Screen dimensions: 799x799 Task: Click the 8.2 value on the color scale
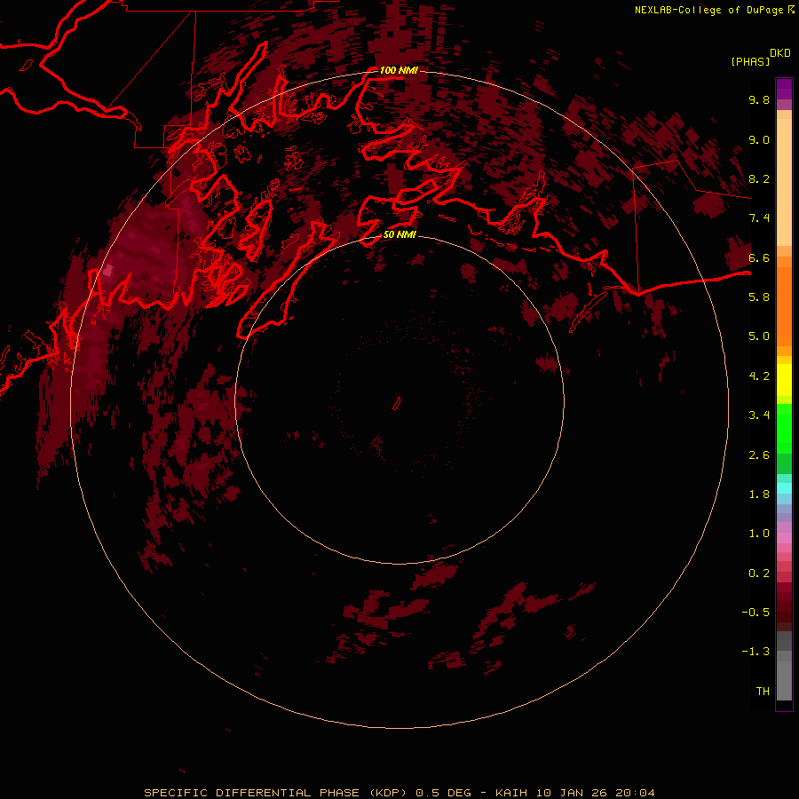[759, 178]
